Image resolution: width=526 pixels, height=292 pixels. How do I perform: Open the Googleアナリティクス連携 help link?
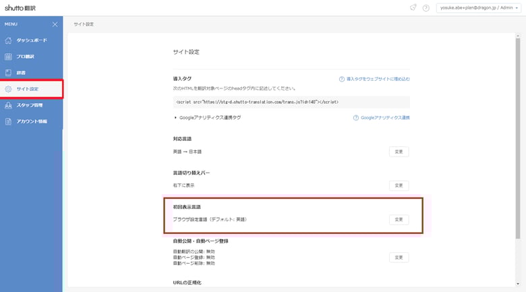(x=382, y=117)
